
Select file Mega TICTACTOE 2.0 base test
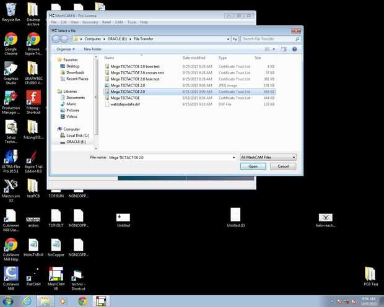[190, 67]
